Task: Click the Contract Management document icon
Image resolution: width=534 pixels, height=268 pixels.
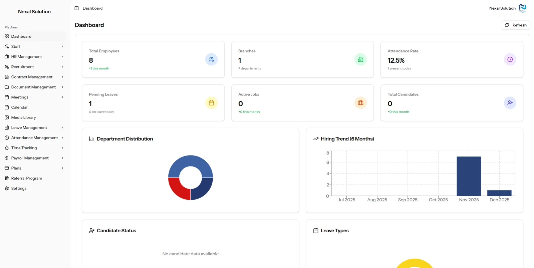Action: pyautogui.click(x=7, y=77)
